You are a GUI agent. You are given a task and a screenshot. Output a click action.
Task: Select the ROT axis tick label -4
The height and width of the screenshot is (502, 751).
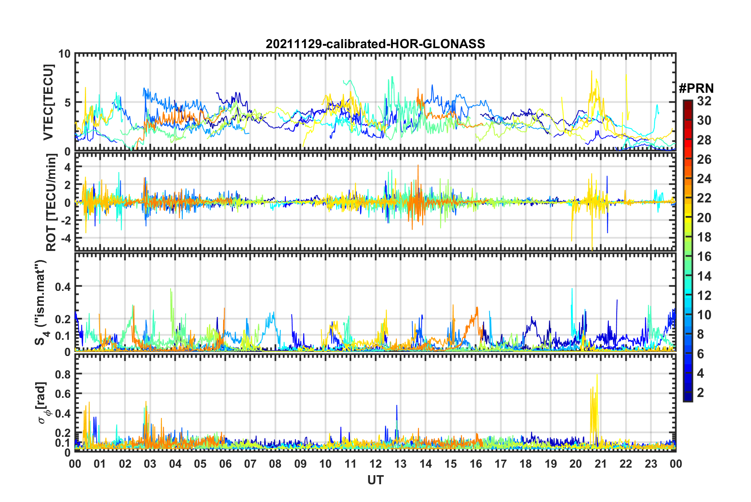[66, 239]
